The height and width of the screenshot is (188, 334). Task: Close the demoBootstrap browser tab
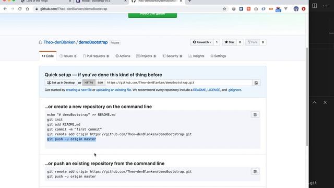181,1
